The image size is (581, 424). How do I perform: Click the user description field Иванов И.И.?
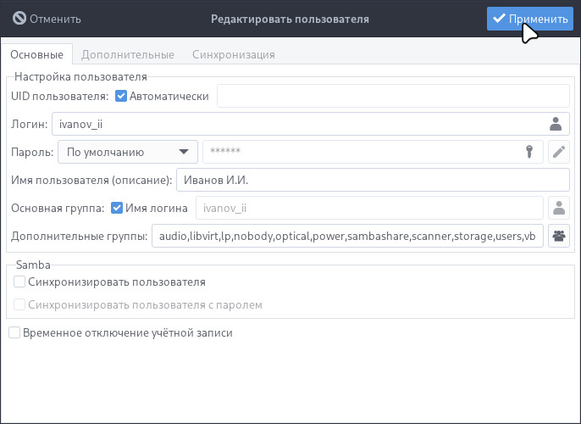373,180
